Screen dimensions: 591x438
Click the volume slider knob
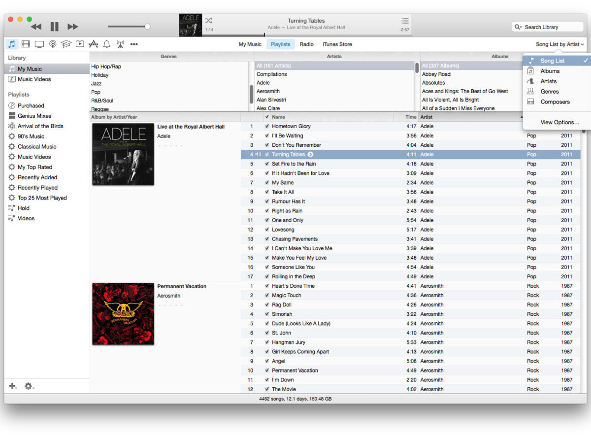[x=147, y=26]
